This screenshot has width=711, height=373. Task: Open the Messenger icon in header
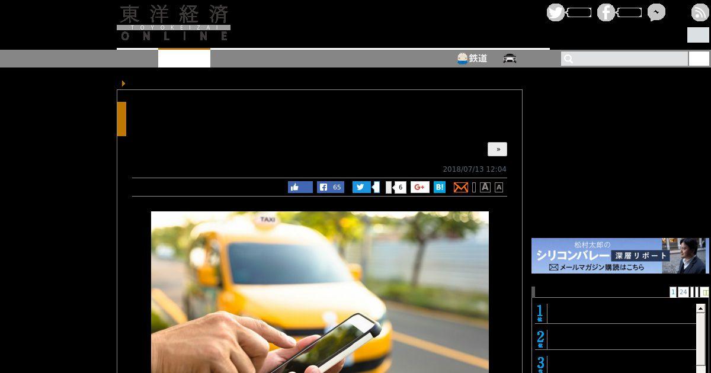click(656, 12)
